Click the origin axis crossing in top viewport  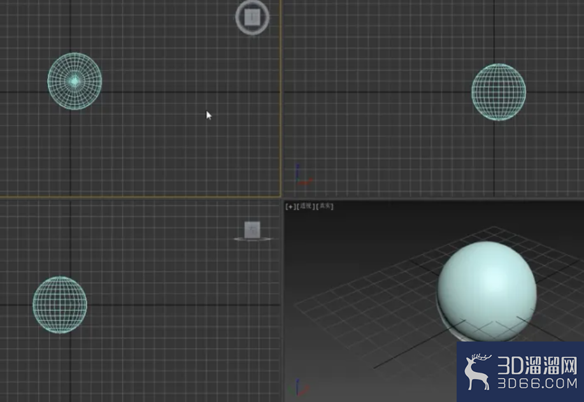coord(71,92)
